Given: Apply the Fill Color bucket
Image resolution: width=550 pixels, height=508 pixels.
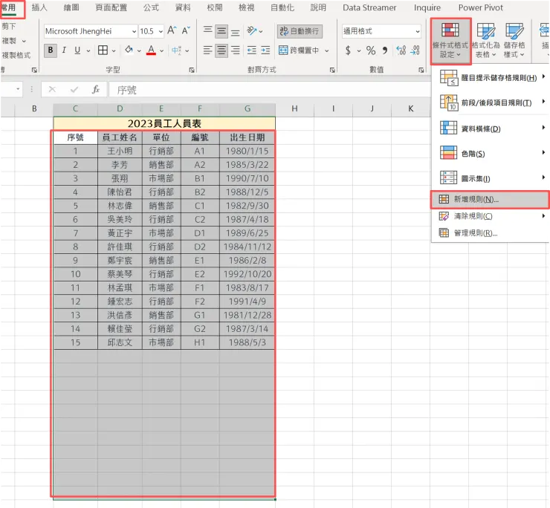Looking at the screenshot, I should [x=129, y=51].
